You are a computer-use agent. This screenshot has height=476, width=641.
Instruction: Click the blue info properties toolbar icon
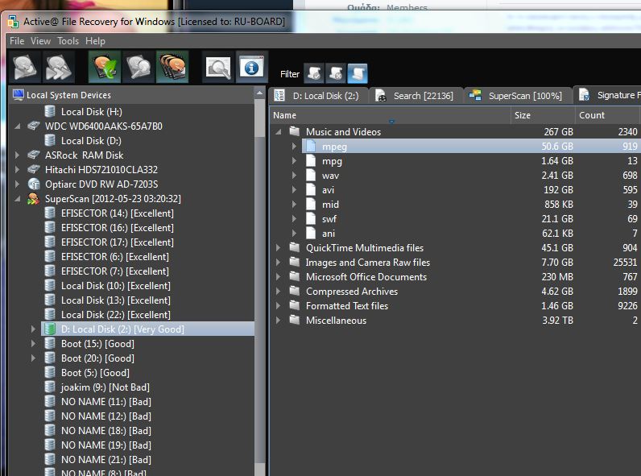(251, 67)
